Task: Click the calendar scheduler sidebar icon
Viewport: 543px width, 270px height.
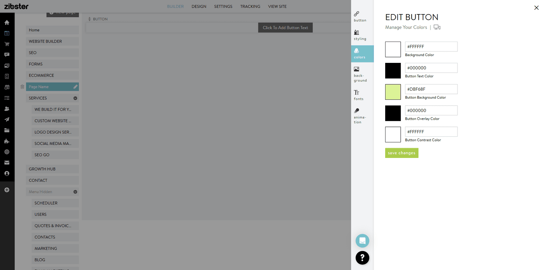Action: [x=7, y=87]
